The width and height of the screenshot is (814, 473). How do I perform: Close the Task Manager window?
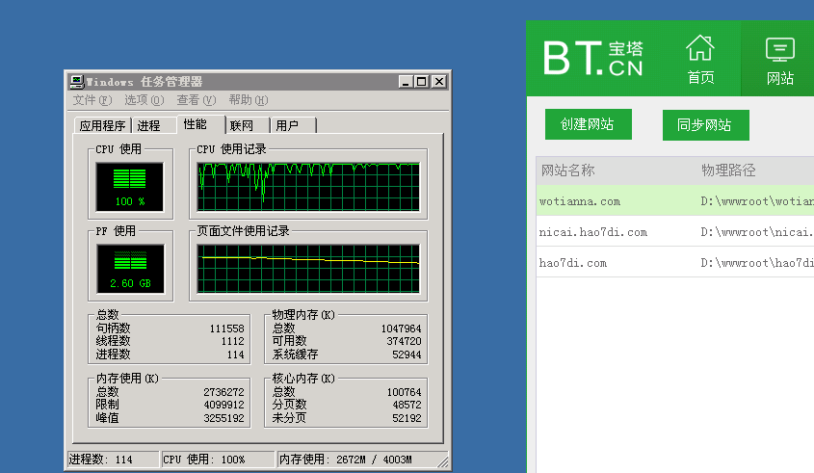(x=439, y=82)
